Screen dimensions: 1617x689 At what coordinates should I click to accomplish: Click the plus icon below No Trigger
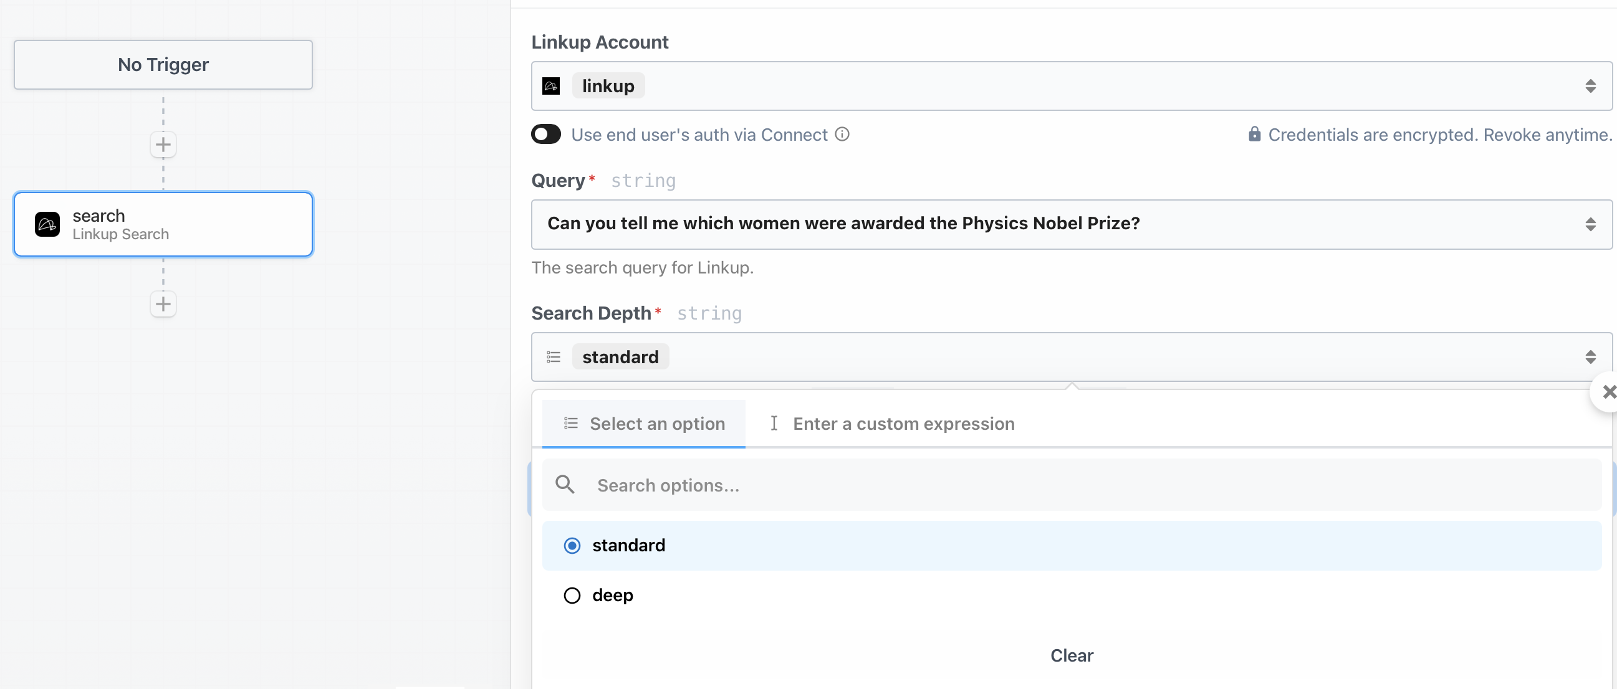pos(163,145)
